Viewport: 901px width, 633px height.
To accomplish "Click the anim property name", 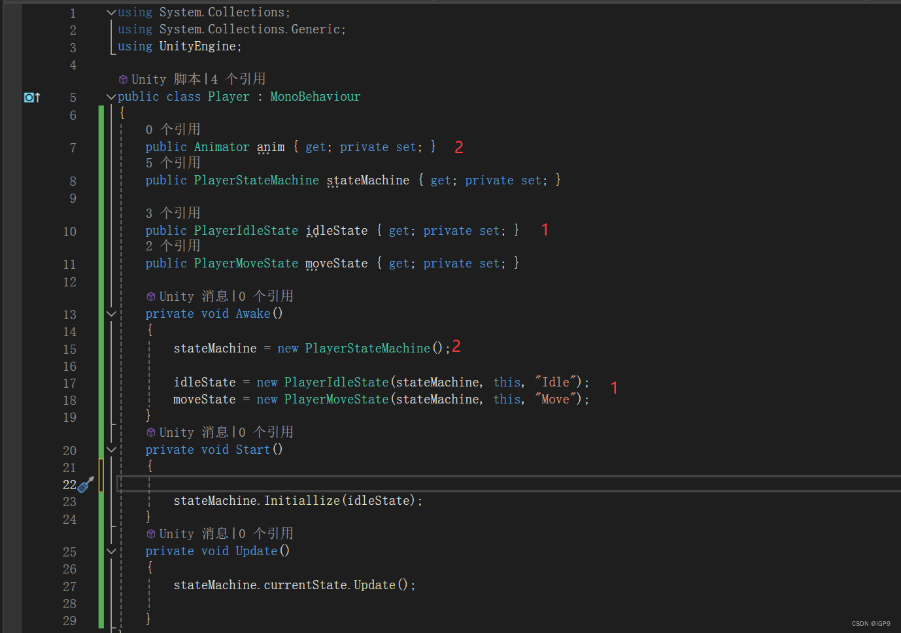I will coord(271,147).
